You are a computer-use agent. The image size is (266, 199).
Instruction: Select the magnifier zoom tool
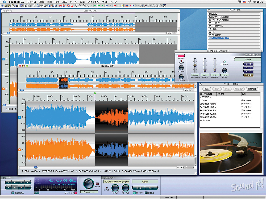coord(80,6)
